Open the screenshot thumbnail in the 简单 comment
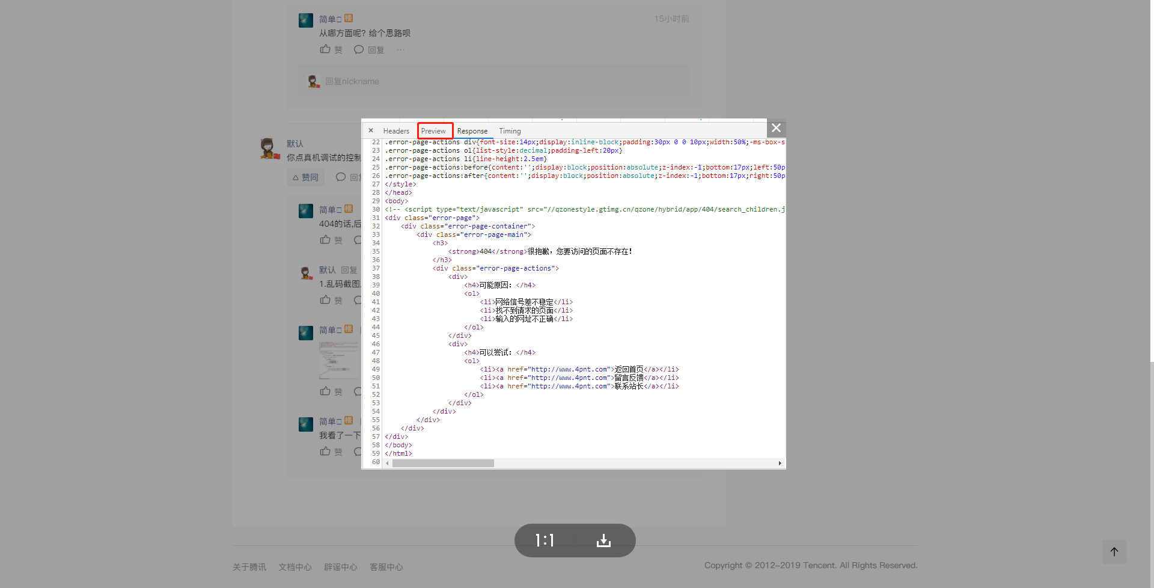This screenshot has width=1154, height=588. 339,360
